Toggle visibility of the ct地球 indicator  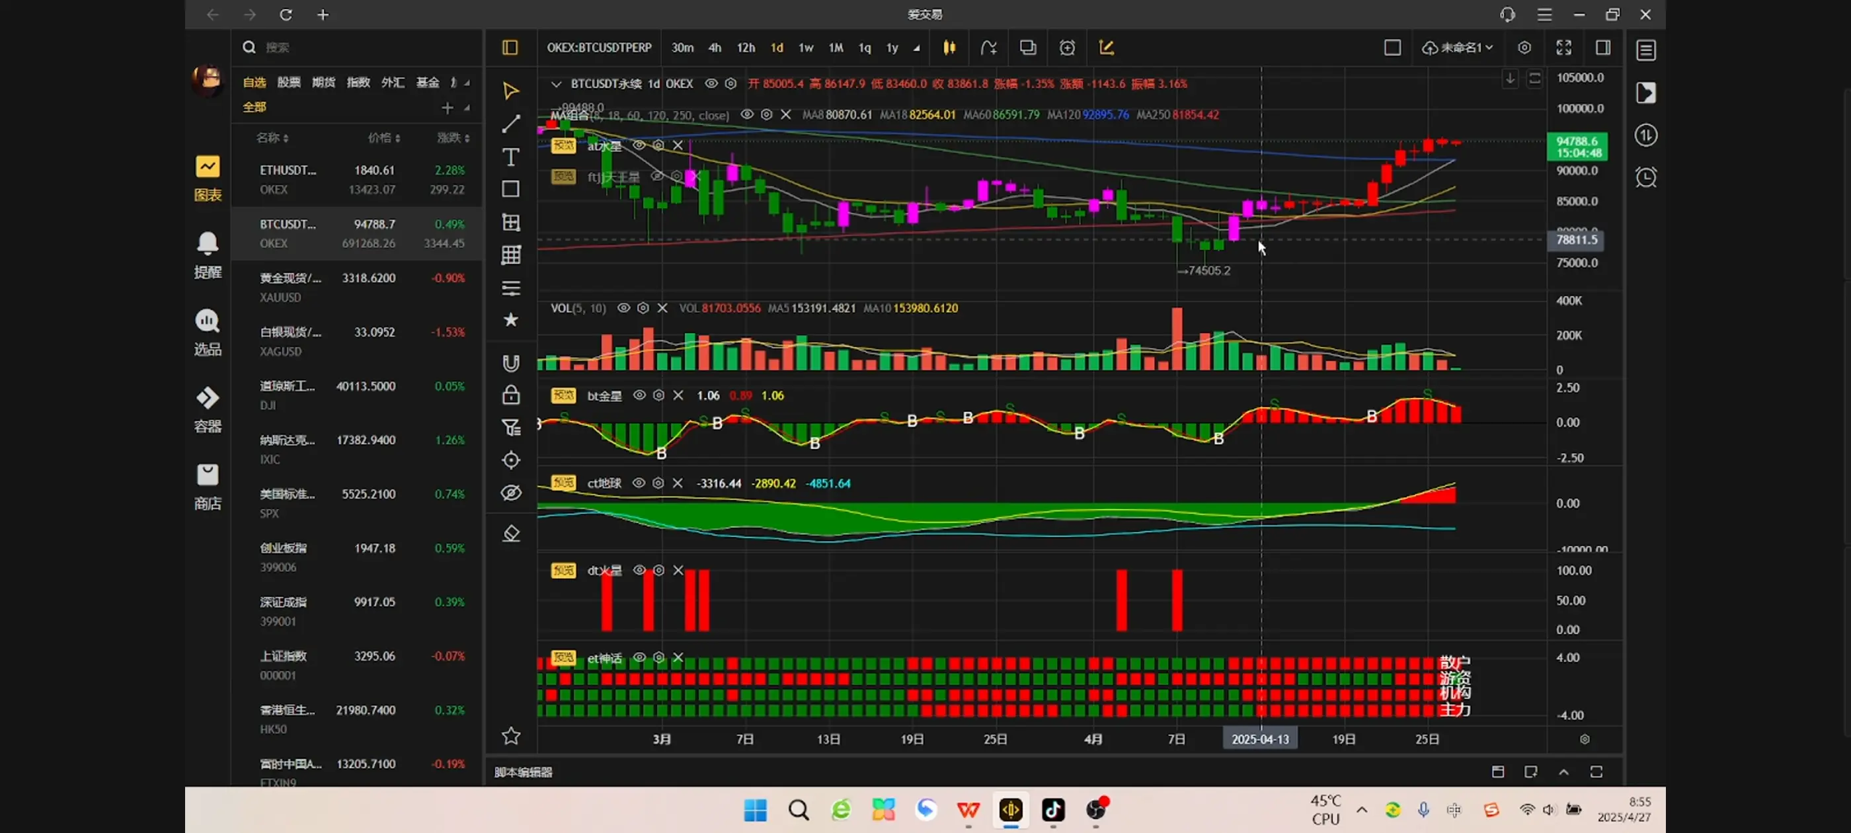pos(638,483)
